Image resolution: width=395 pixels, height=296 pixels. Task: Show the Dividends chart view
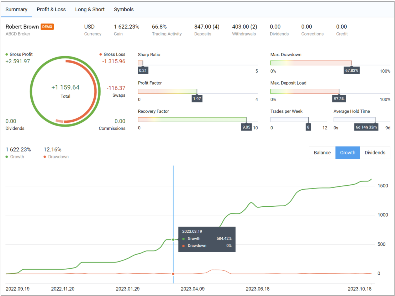[375, 153]
